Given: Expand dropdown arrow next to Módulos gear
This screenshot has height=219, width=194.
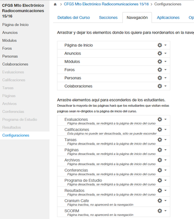Looking at the screenshot, I should click(x=166, y=61).
